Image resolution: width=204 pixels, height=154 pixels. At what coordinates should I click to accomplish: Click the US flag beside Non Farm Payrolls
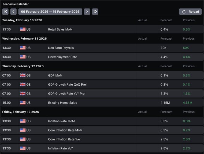[x=23, y=48]
